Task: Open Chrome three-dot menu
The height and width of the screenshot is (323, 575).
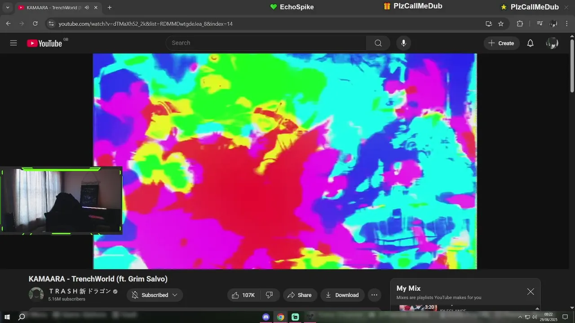Action: pyautogui.click(x=567, y=23)
